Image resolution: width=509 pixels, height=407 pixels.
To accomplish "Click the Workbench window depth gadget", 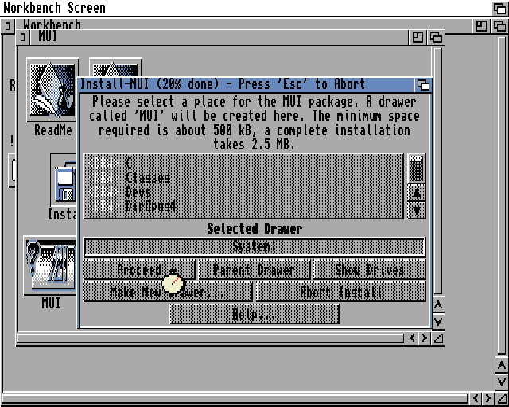I will tap(499, 26).
